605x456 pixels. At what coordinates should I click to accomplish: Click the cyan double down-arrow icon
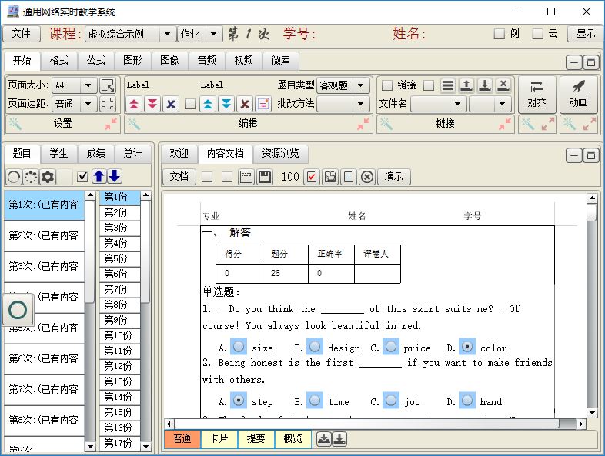(x=226, y=104)
